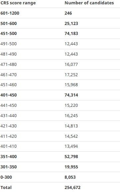Select the bold 451-500 range row
The width and height of the screenshot is (120, 192).
point(60,34)
